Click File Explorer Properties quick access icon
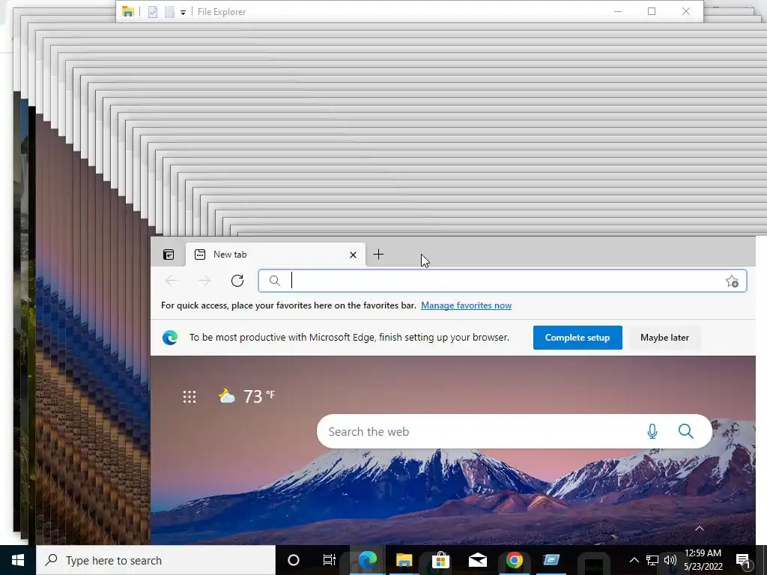 [153, 12]
